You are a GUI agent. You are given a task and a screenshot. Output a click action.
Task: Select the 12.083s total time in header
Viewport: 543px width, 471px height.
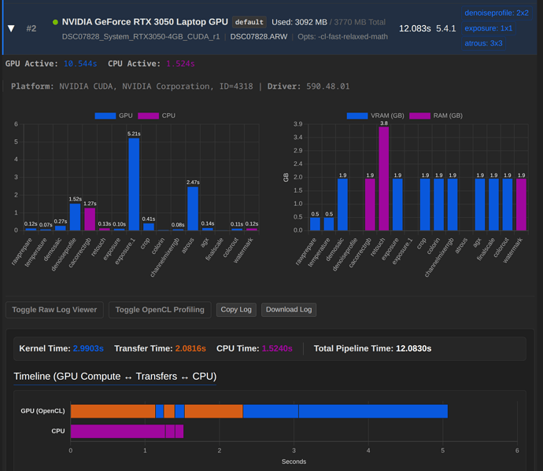tap(415, 28)
